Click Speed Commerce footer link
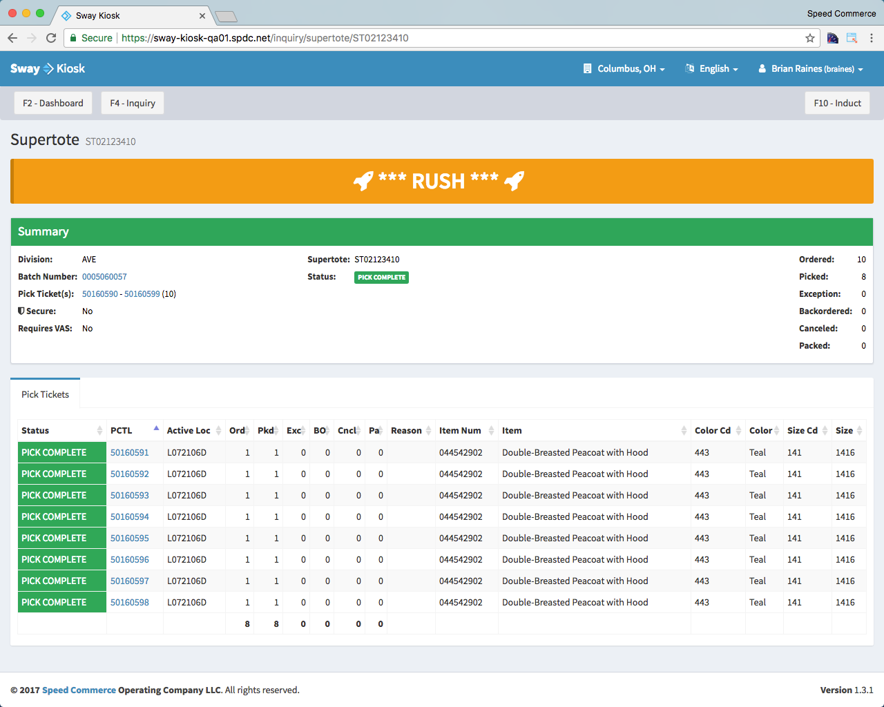Viewport: 884px width, 707px height. tap(79, 690)
